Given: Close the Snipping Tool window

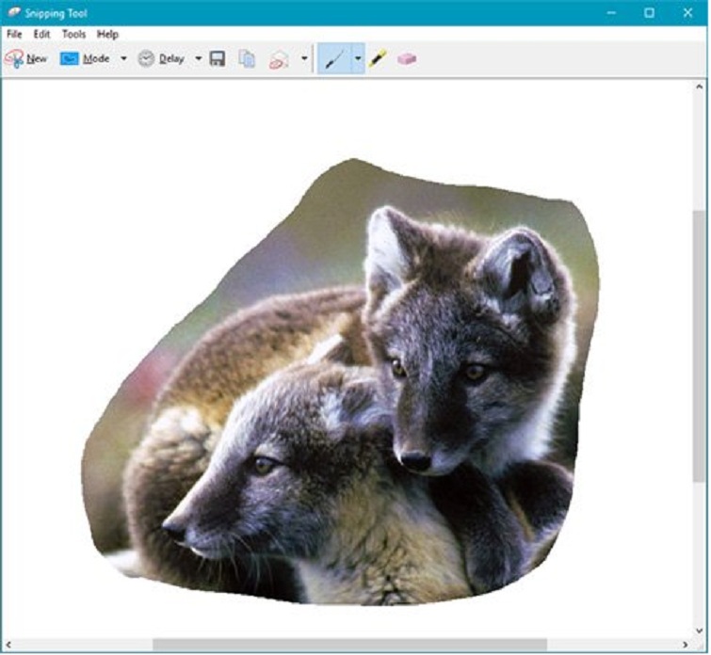Looking at the screenshot, I should [687, 12].
